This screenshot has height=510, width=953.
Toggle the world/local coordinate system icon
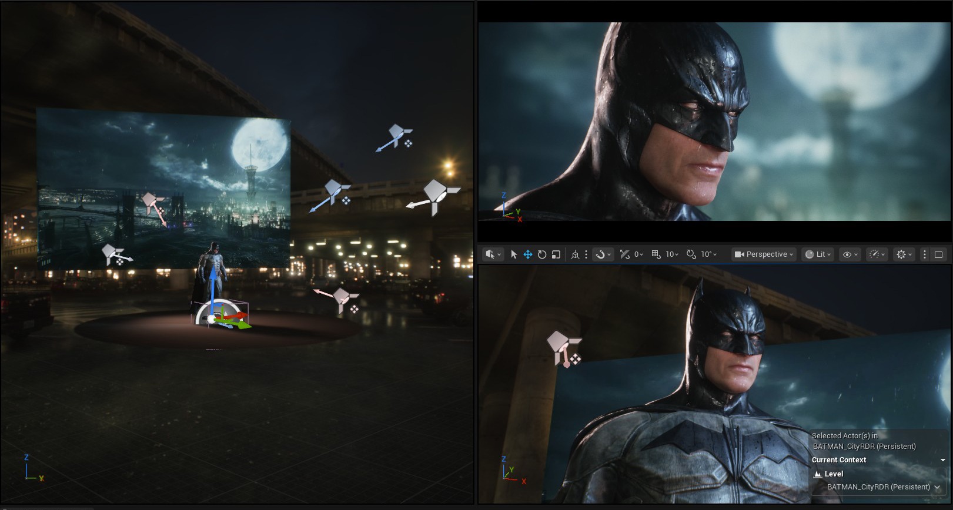[x=575, y=254]
